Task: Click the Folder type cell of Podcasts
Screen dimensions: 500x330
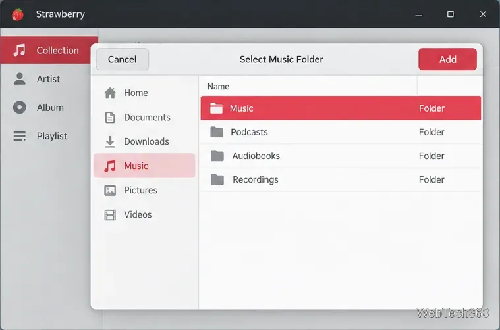Action: 431,132
